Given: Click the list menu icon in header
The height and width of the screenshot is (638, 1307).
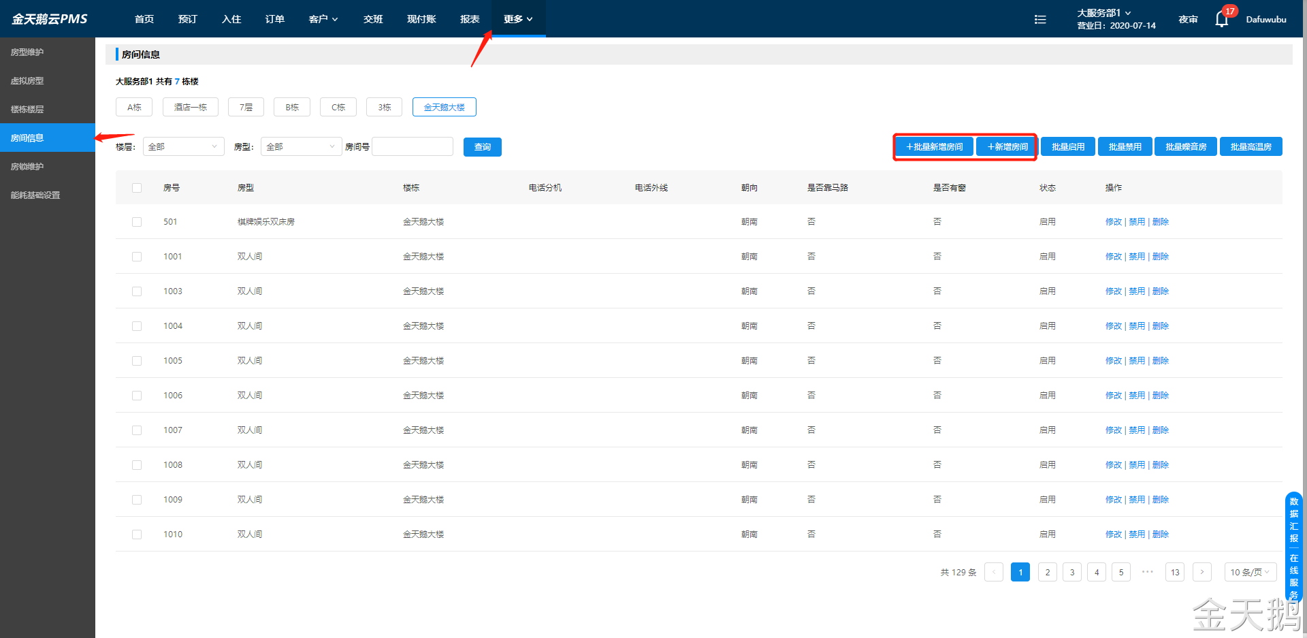Looking at the screenshot, I should 1040,19.
